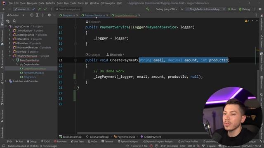Click the locate file target icon in Solution panel
Screen dimensions: 264x148
32,15
